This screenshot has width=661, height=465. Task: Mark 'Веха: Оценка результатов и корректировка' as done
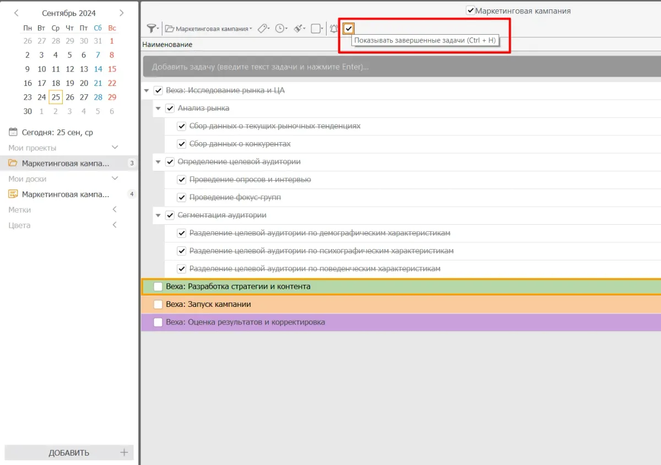coord(158,322)
